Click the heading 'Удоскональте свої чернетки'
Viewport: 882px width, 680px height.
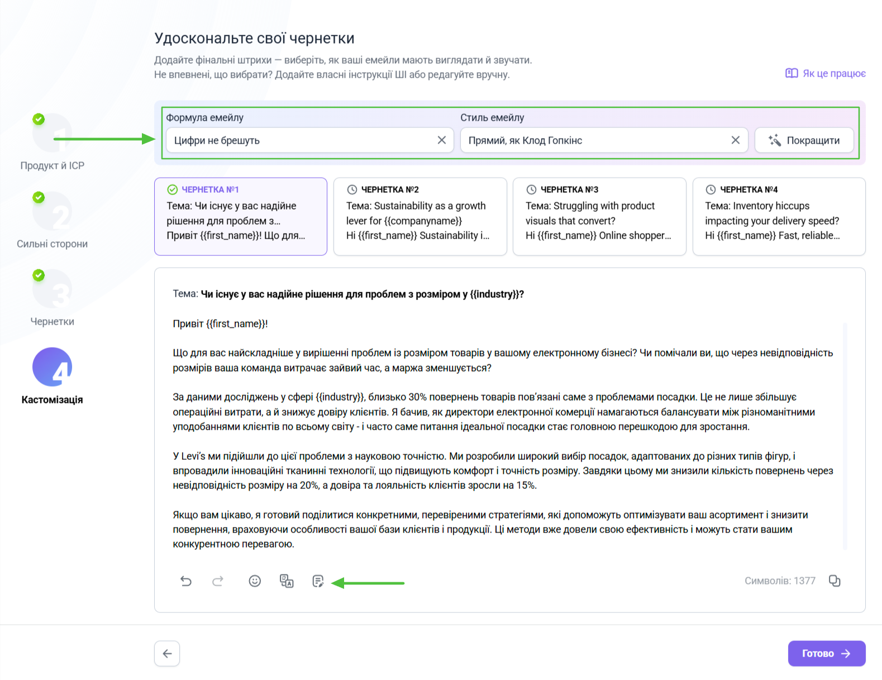[x=254, y=38]
